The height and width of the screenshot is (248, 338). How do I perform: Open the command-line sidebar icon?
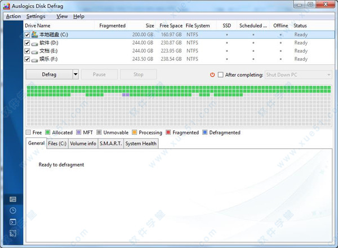coord(13,222)
